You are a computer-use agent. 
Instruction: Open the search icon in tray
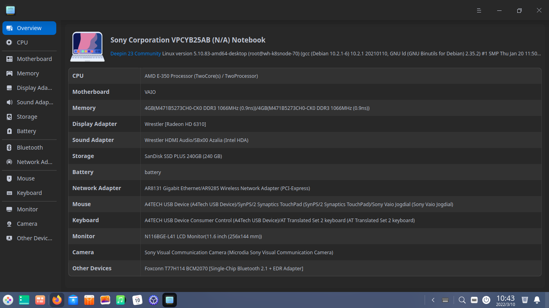[462, 300]
